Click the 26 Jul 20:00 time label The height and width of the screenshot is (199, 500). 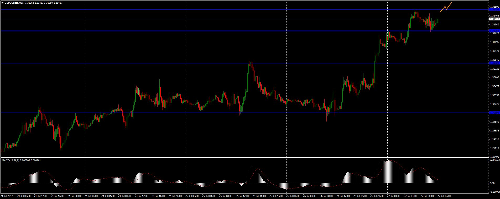(x=377, y=196)
